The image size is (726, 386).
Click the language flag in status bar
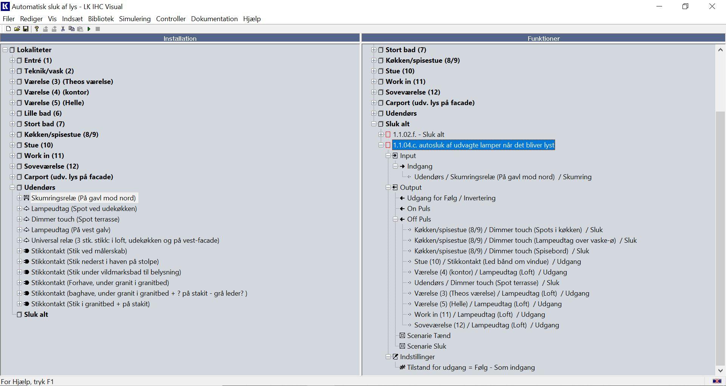[717, 381]
